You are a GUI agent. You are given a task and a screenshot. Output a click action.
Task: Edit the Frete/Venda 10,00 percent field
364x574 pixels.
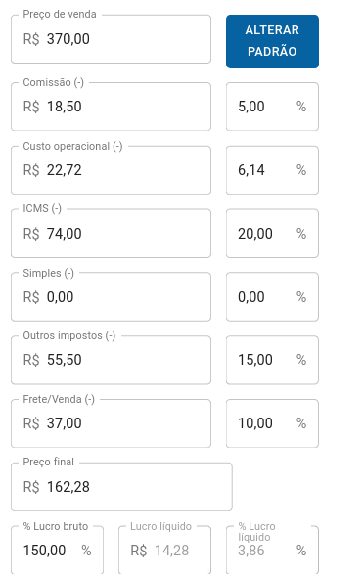point(272,423)
